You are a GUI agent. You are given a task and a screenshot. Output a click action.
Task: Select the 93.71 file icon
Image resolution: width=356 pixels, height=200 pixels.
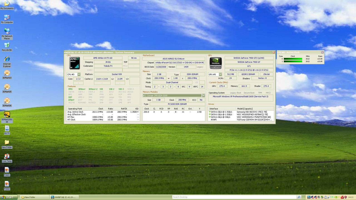(7, 130)
